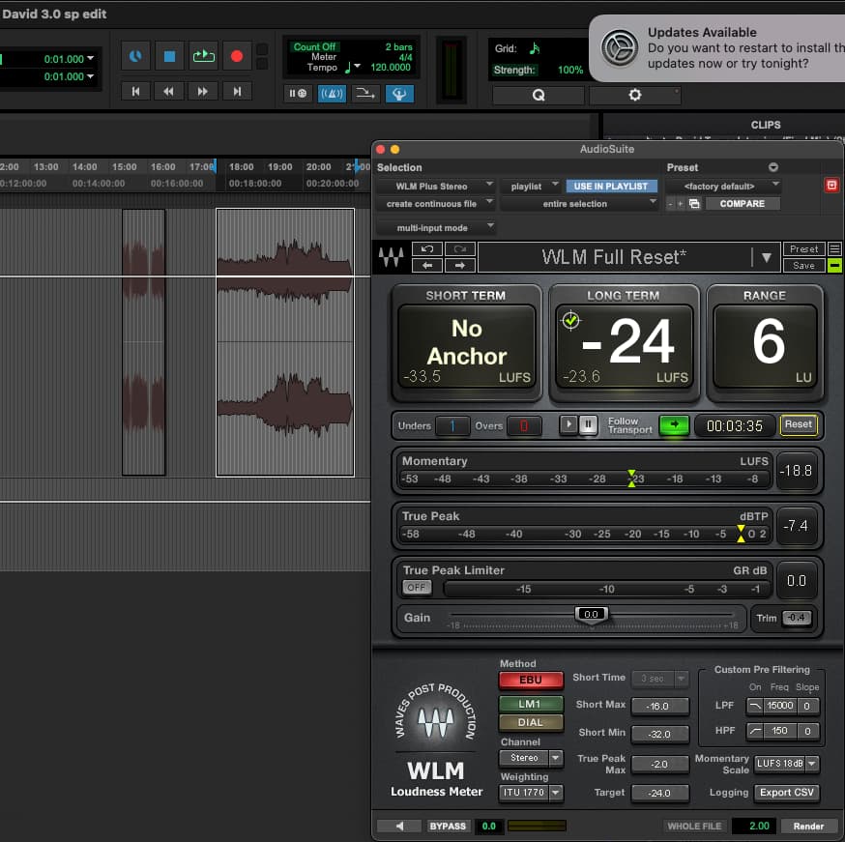Toggle Follow Transport green arrow button
The width and height of the screenshot is (845, 842).
click(x=673, y=424)
